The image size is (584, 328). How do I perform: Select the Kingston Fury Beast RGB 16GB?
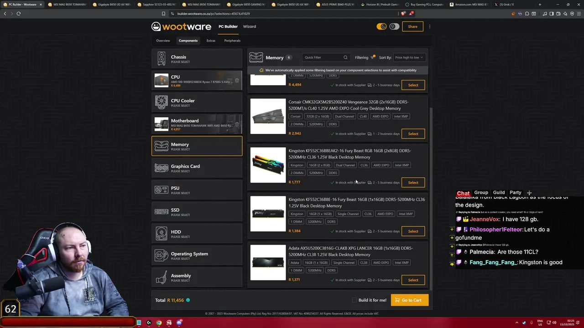(x=413, y=183)
